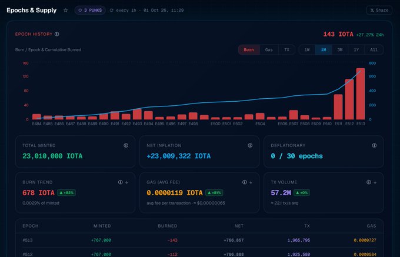Click the 0.0000119 IOTA fee value
This screenshot has width=400, height=257.
click(175, 193)
